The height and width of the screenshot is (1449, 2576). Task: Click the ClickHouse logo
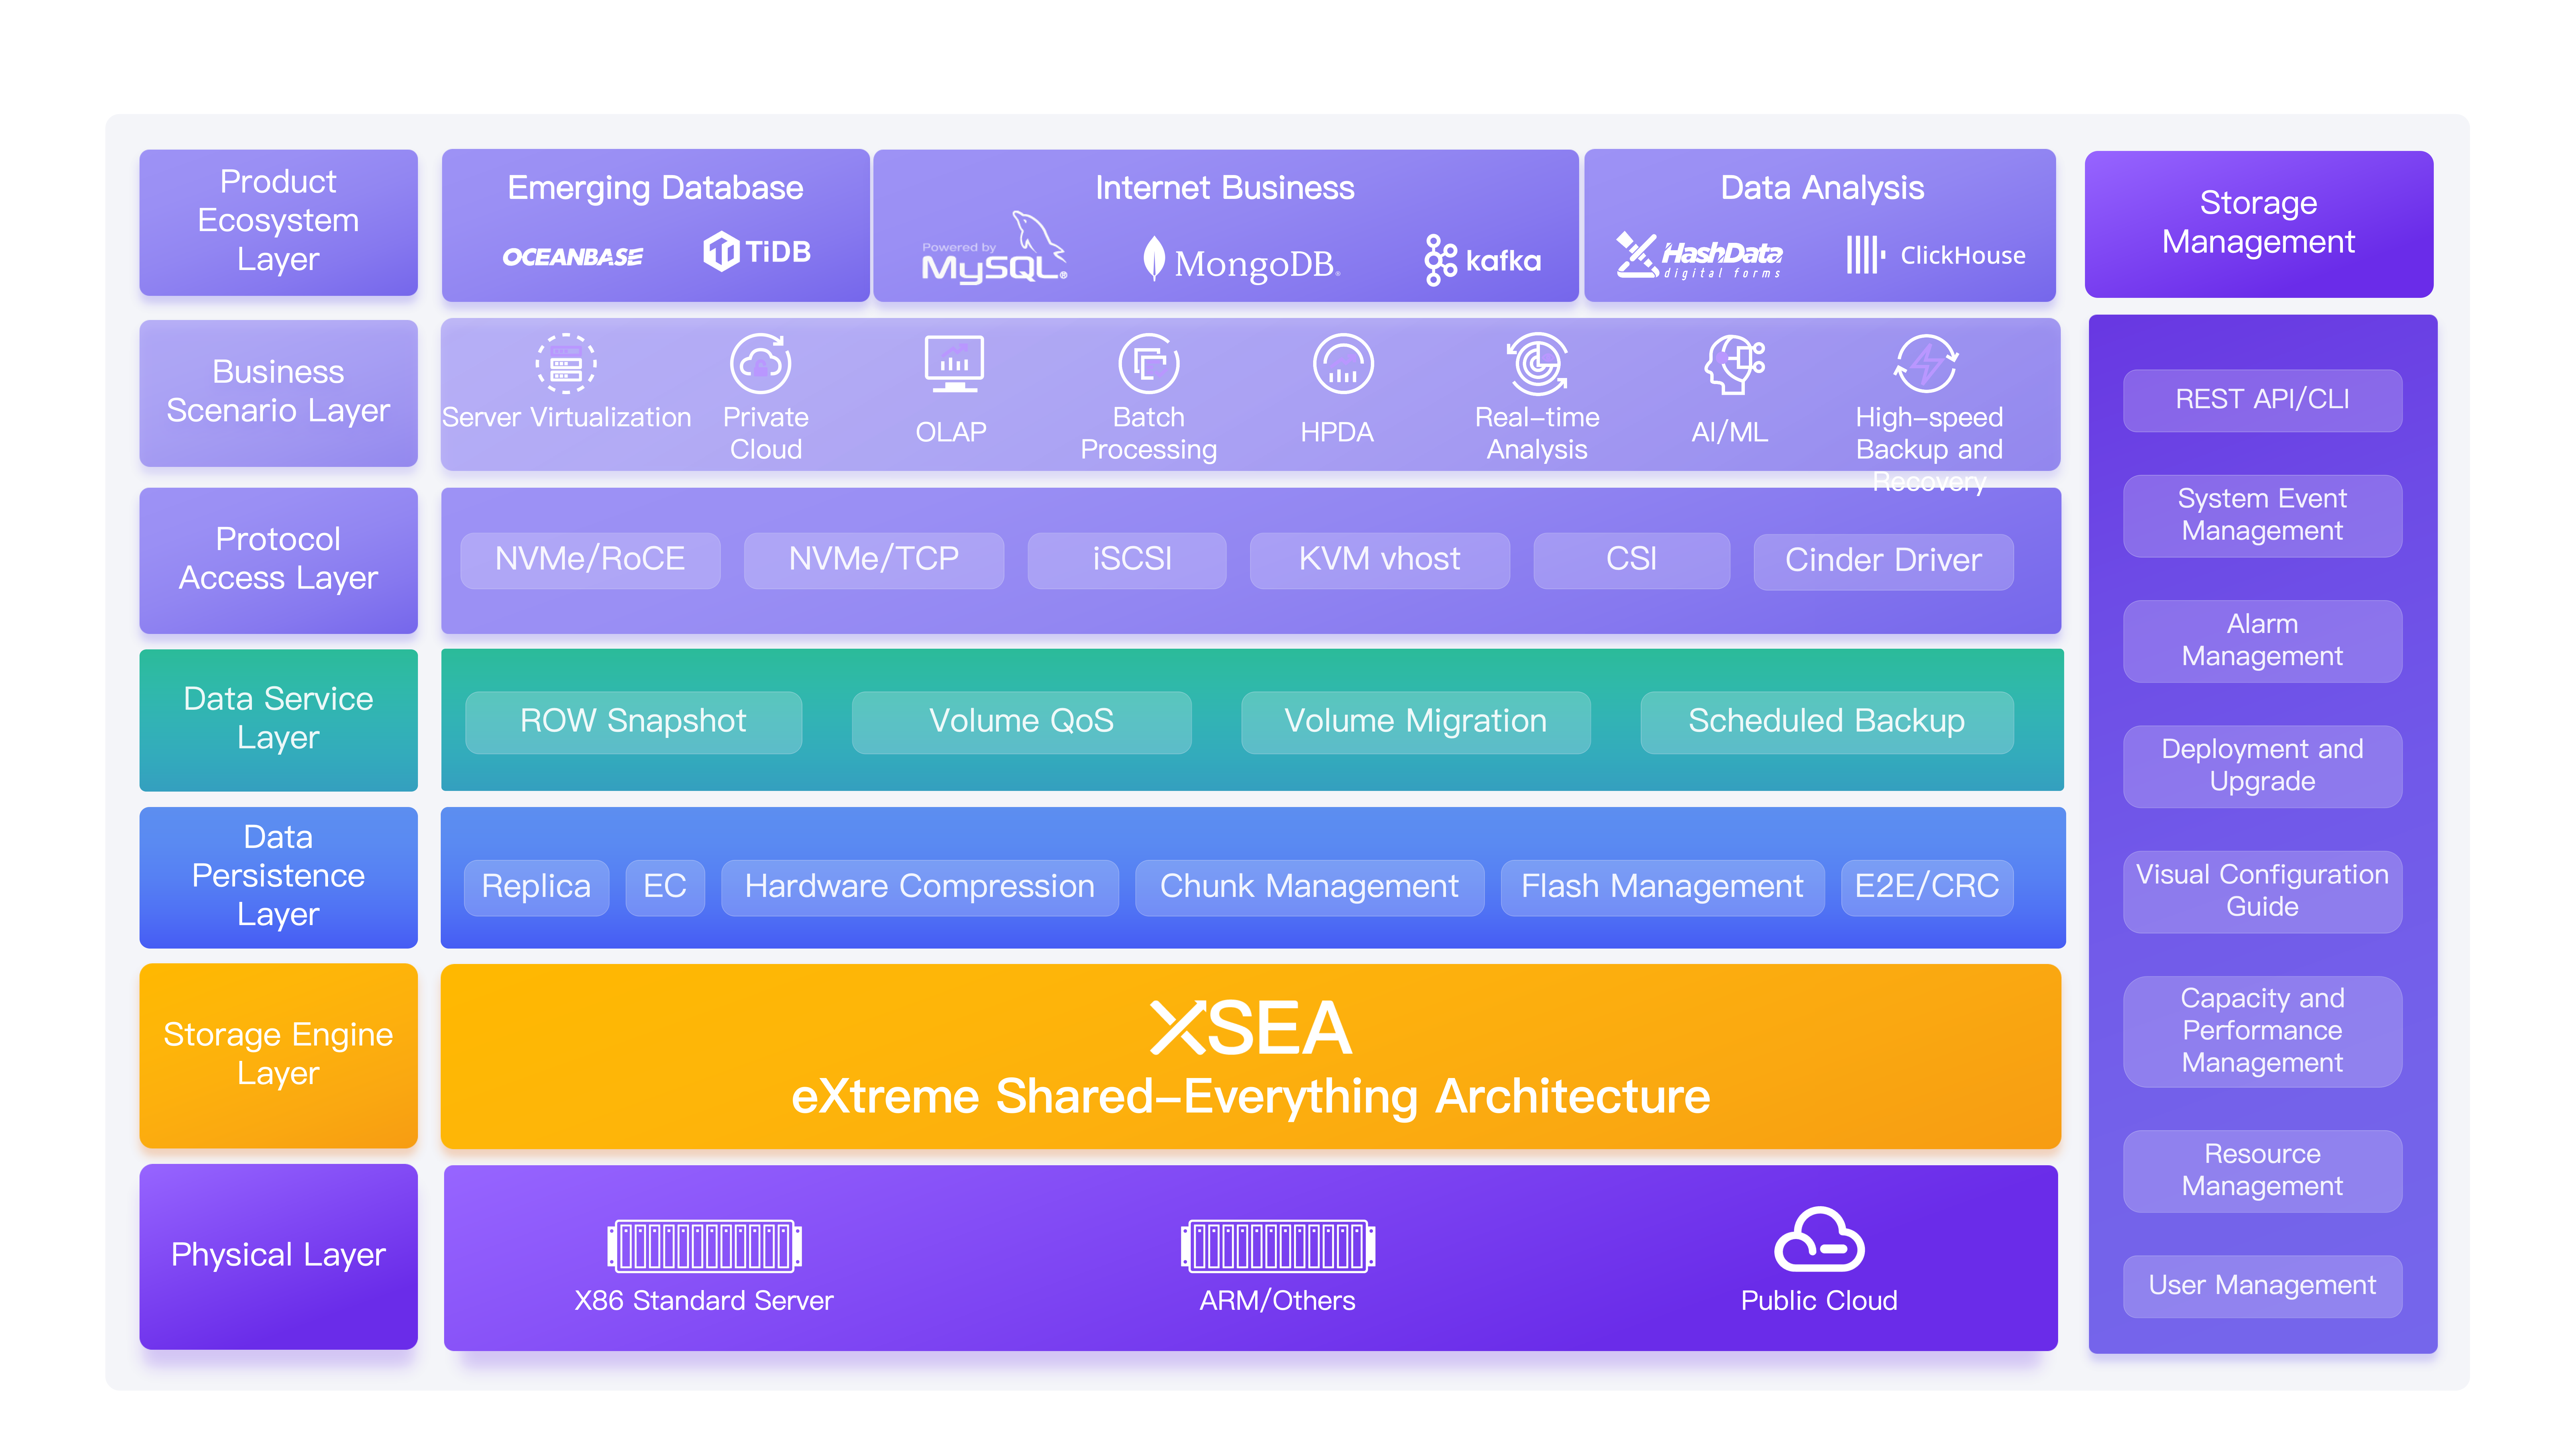(x=1936, y=255)
